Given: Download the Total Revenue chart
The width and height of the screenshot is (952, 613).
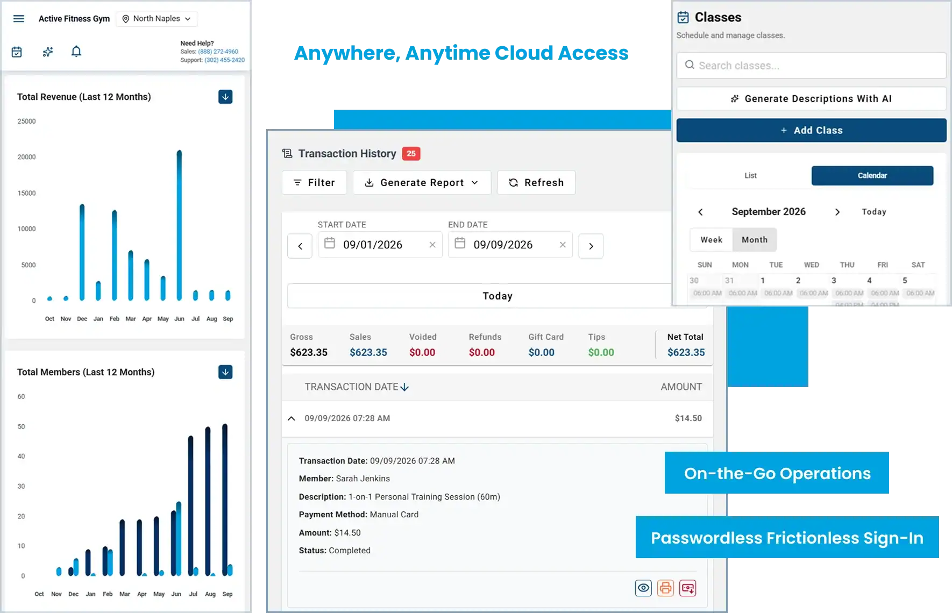Looking at the screenshot, I should click(225, 97).
